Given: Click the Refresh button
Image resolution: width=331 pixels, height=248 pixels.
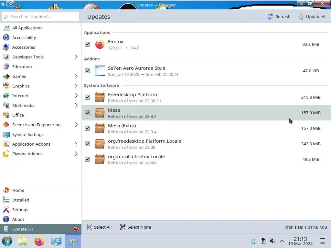Looking at the screenshot, I should 279,16.
